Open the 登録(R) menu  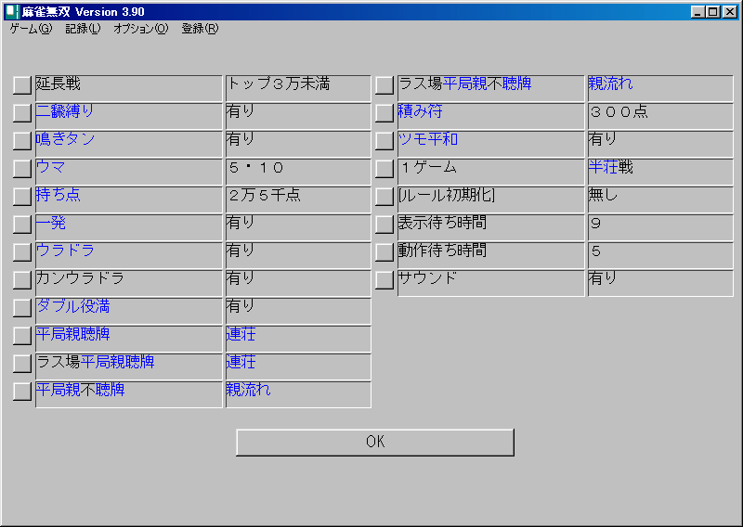pyautogui.click(x=200, y=29)
